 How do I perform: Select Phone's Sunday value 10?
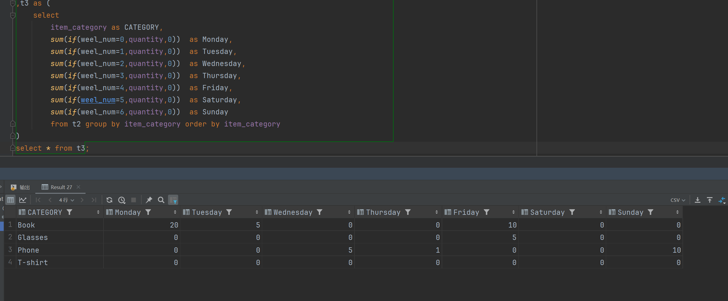pyautogui.click(x=644, y=250)
